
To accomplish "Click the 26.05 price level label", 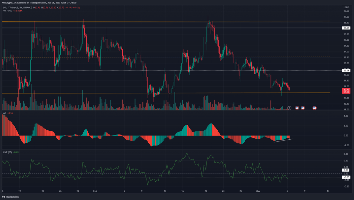I will [x=345, y=28].
